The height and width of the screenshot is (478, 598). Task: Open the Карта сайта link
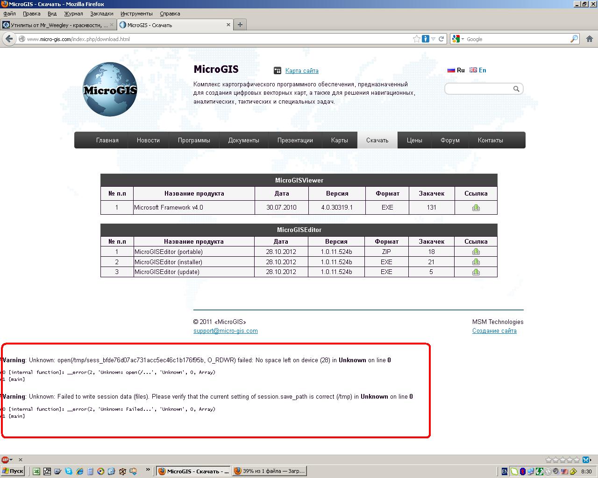[302, 70]
